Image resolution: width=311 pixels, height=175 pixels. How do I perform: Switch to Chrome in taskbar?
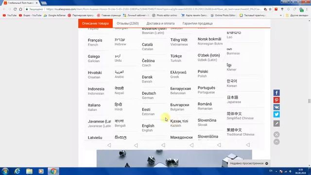point(53,171)
